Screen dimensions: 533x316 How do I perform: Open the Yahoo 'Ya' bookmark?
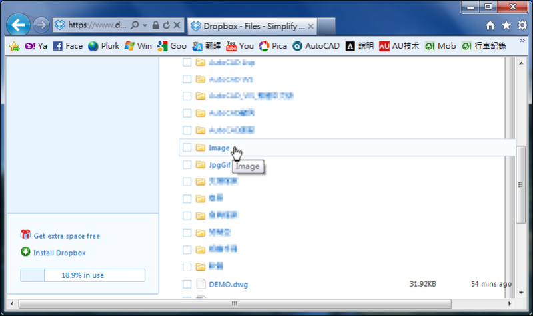(x=36, y=46)
